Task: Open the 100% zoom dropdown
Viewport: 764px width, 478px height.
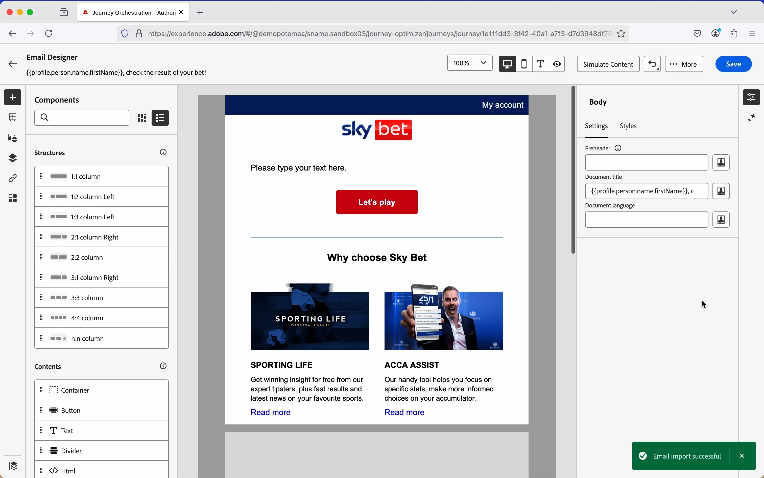Action: pos(470,63)
